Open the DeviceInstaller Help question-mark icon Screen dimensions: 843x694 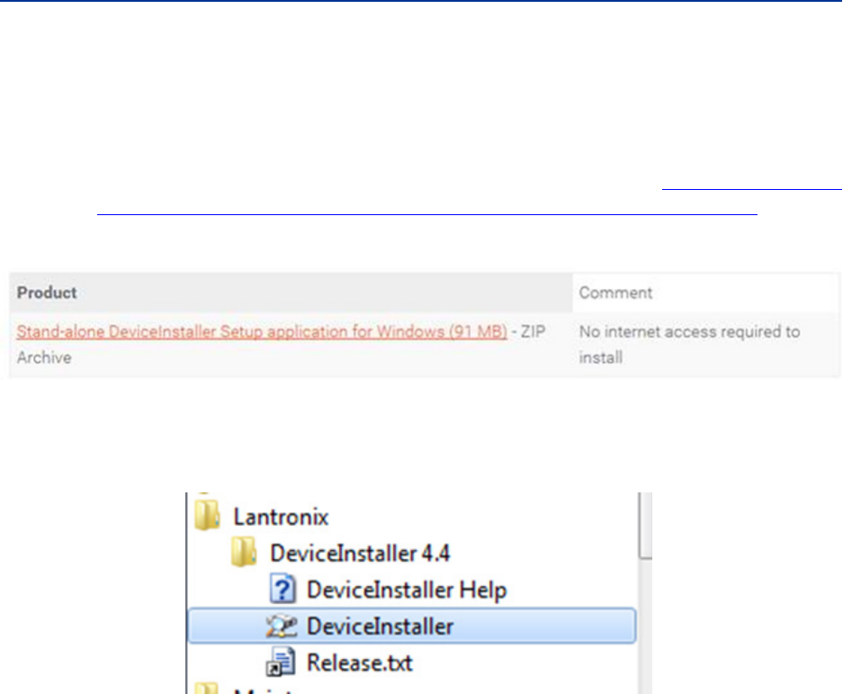(x=282, y=589)
